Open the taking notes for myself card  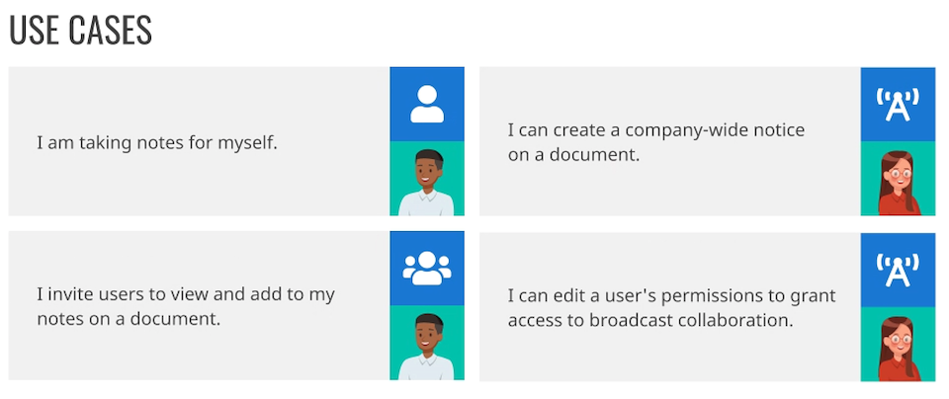click(236, 141)
